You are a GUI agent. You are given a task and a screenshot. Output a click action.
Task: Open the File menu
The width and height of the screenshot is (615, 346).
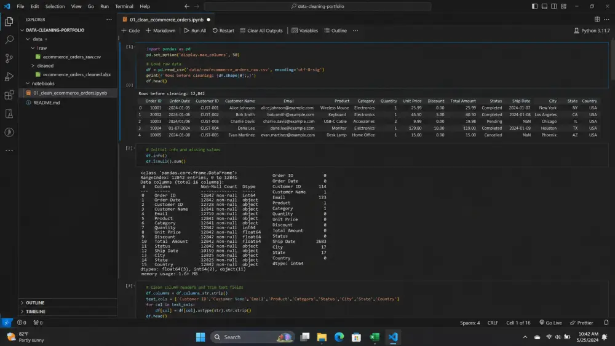point(20,6)
